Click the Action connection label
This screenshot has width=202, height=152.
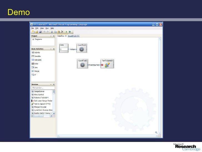coord(73,49)
